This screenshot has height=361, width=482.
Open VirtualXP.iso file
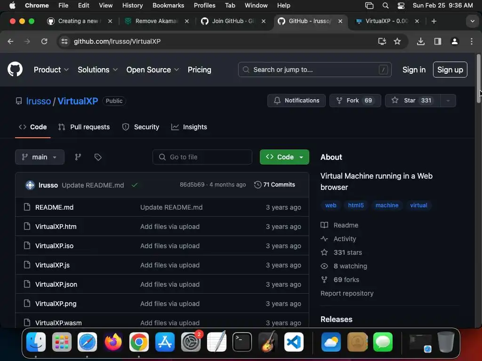coord(54,245)
